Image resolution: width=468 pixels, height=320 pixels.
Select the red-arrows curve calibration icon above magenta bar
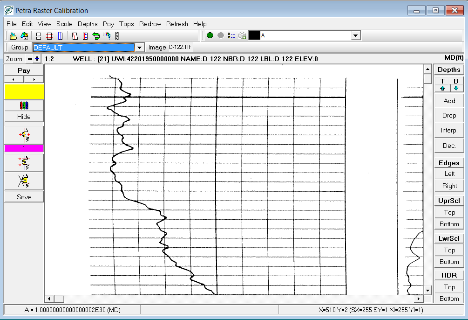[x=23, y=135]
